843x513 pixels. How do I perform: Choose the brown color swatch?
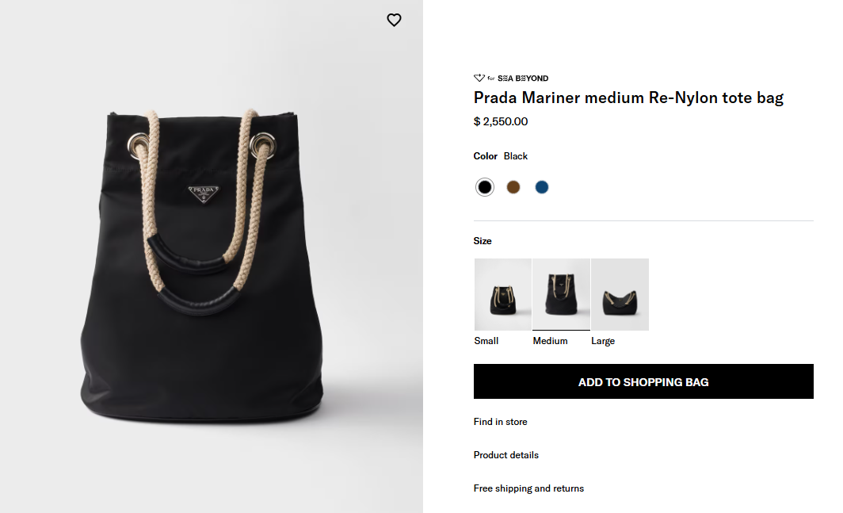[x=513, y=188]
